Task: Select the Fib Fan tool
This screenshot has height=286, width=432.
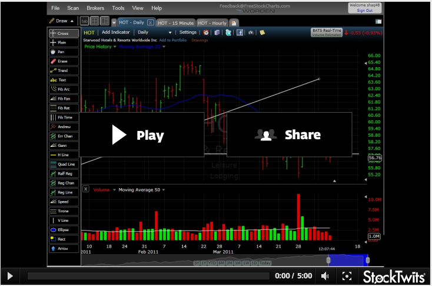Action: (x=64, y=99)
